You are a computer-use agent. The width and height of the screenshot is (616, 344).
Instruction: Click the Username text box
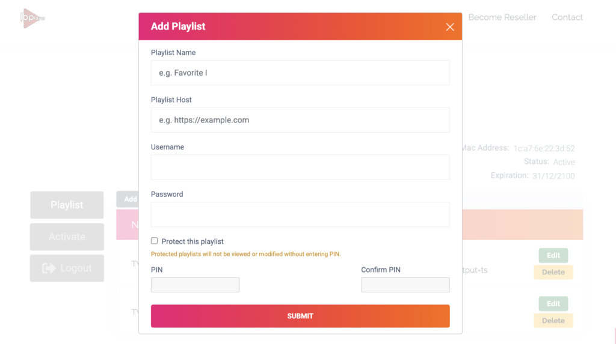coord(300,167)
